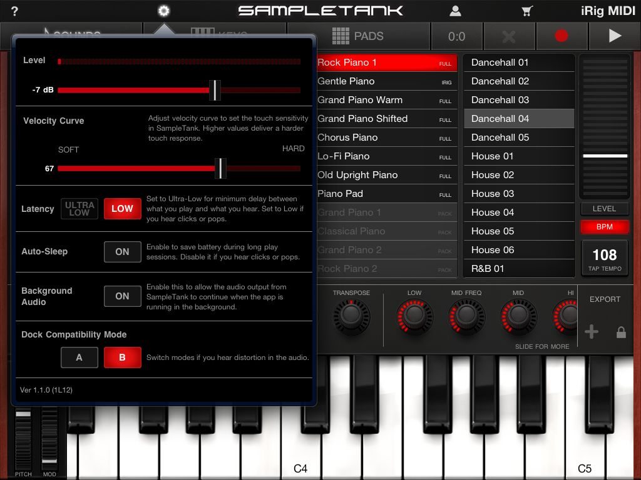Choose the Dancehall 02 pattern
This screenshot has width=641, height=480.
[x=519, y=81]
